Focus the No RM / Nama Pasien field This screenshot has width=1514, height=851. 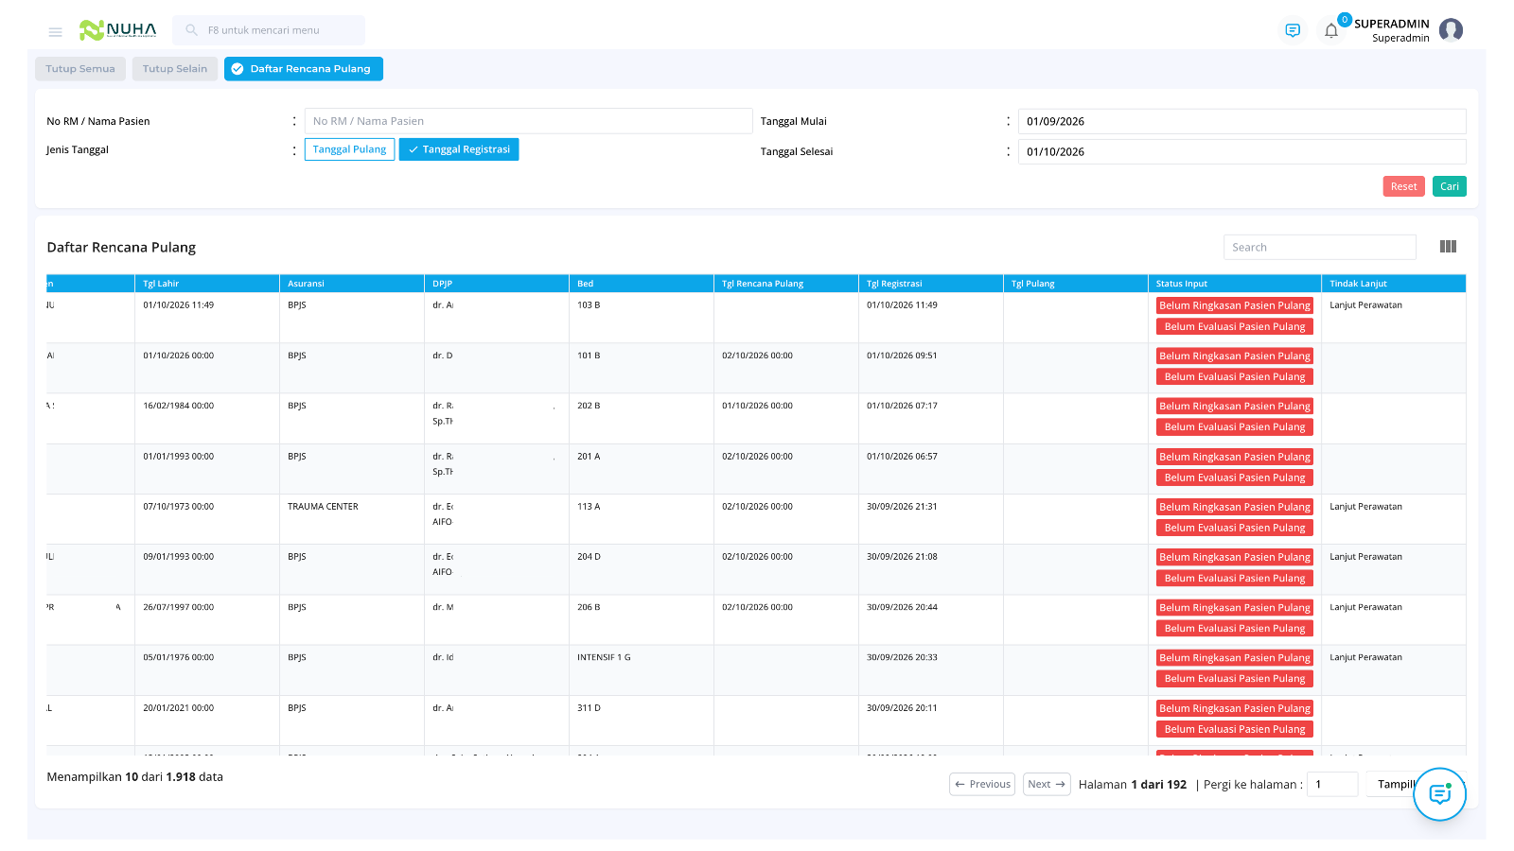[x=528, y=121]
